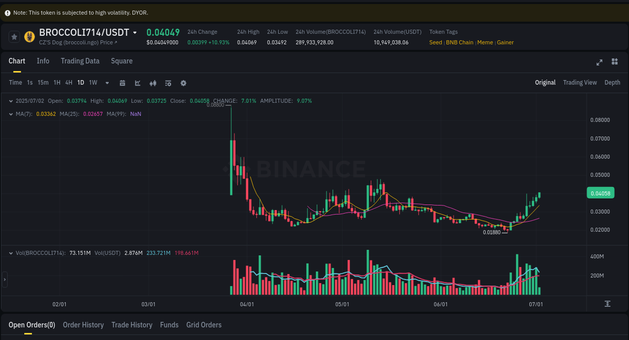Open the extra timeframe dropdown next to 1W
Viewport: 629px width, 340px height.
pyautogui.click(x=107, y=83)
